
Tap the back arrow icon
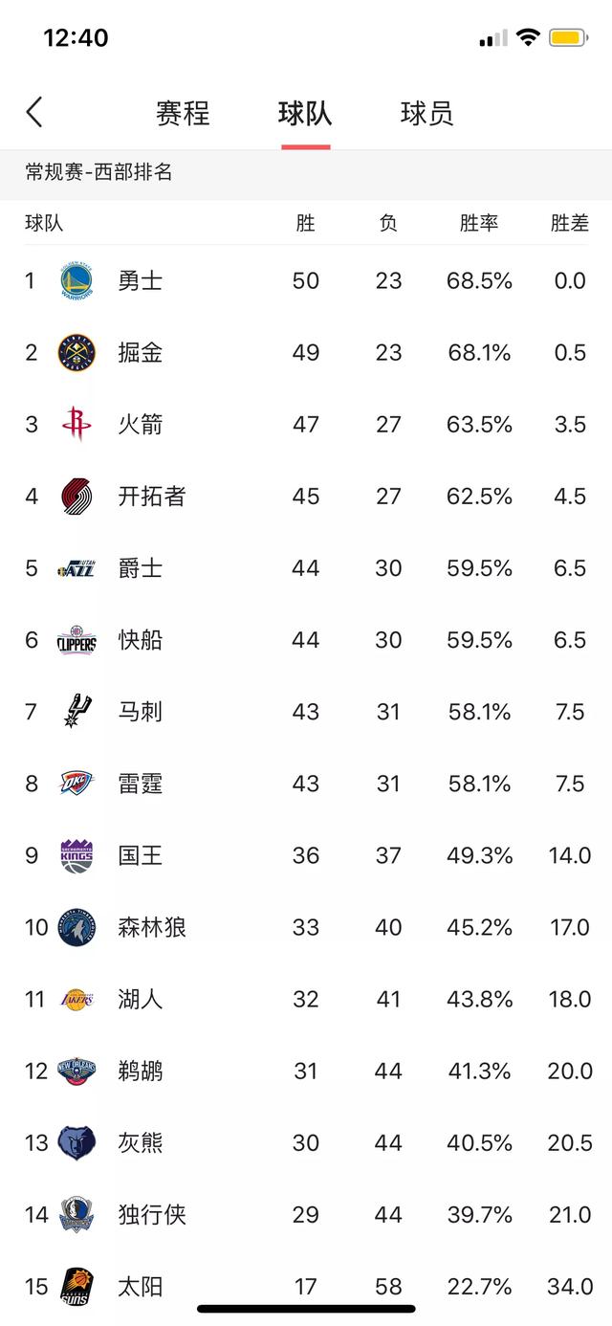pos(34,113)
